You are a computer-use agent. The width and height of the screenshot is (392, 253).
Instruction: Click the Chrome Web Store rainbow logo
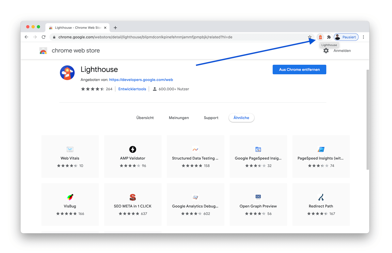[43, 51]
